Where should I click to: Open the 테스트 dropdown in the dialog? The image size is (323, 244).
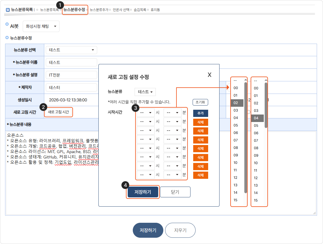(x=145, y=92)
